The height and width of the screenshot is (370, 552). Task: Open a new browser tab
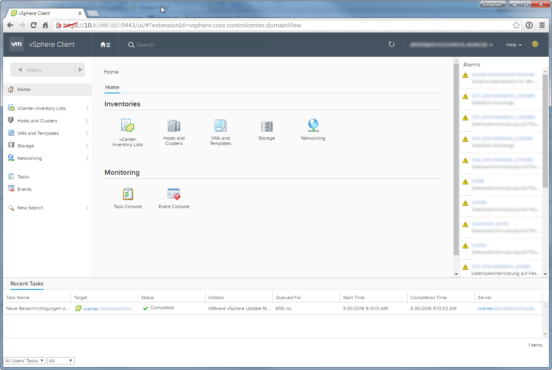coord(93,14)
